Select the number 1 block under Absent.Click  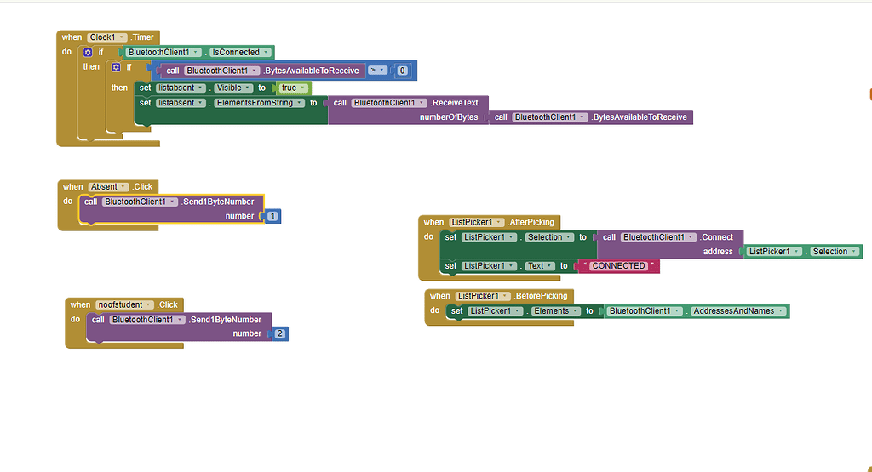coord(272,217)
